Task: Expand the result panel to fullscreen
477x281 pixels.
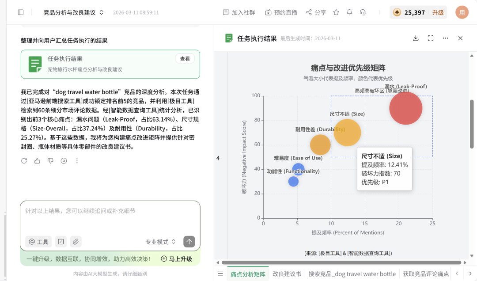Action: (431, 38)
